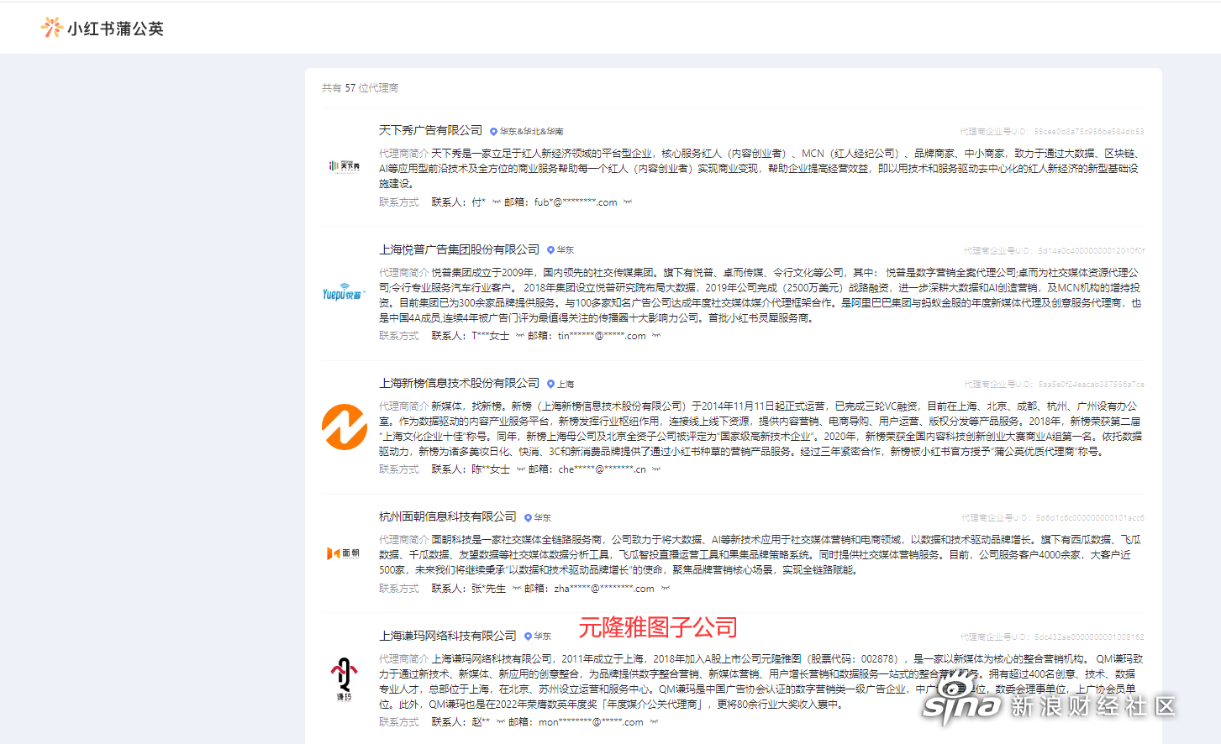Reveal contact T***女士 with eye icon
This screenshot has width=1221, height=744.
pyautogui.click(x=519, y=336)
